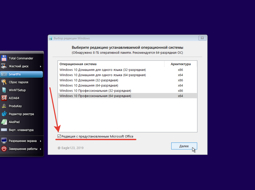The height and width of the screenshot is (190, 255).
Task: Open the Сброс пароля menu entry
Action: coord(22,82)
